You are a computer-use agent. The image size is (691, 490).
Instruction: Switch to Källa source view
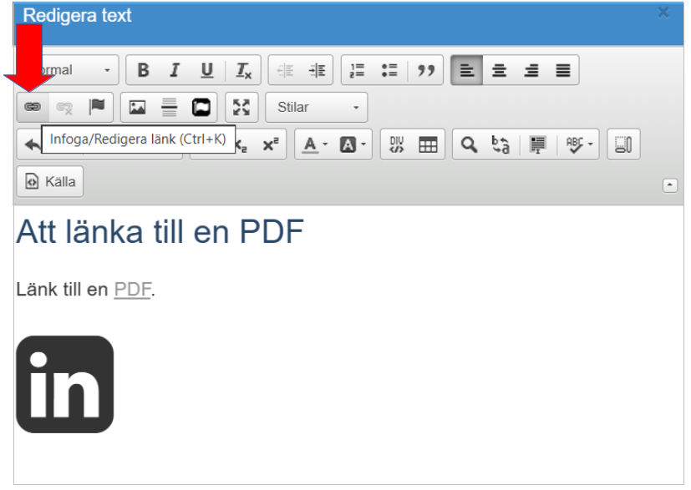pyautogui.click(x=50, y=181)
